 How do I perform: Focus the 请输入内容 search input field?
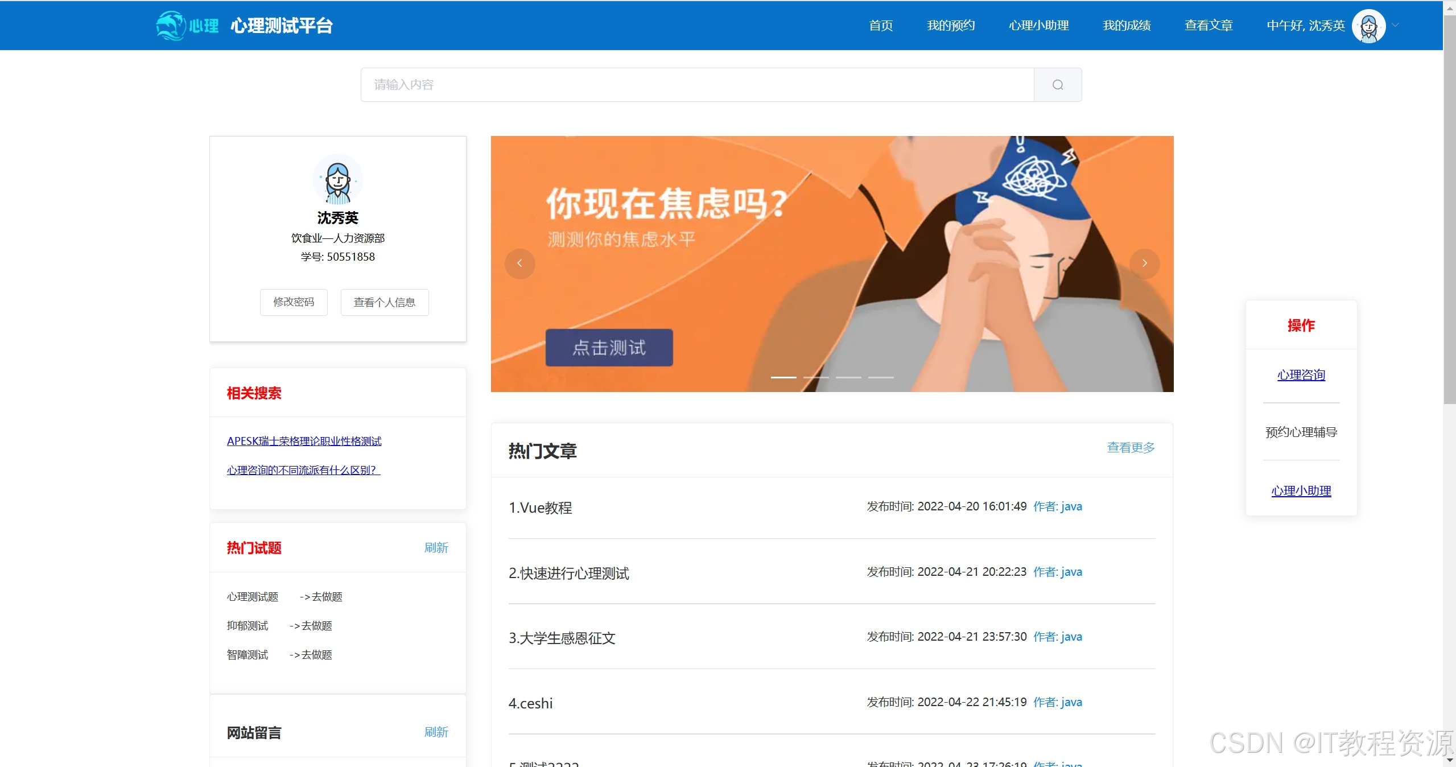click(x=696, y=85)
